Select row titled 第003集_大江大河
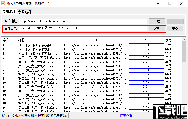The width and height of the screenshot is (188, 119). tap(38, 70)
